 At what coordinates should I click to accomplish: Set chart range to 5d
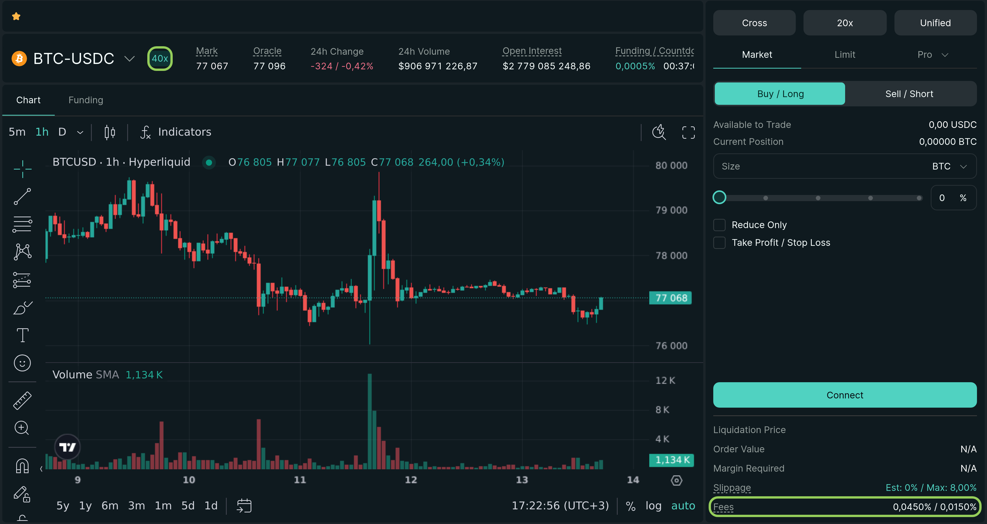click(x=188, y=506)
